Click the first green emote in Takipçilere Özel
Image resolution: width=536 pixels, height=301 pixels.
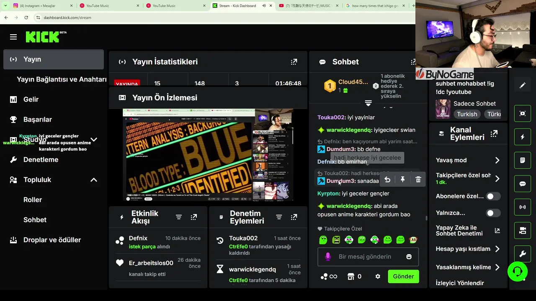pyautogui.click(x=323, y=240)
